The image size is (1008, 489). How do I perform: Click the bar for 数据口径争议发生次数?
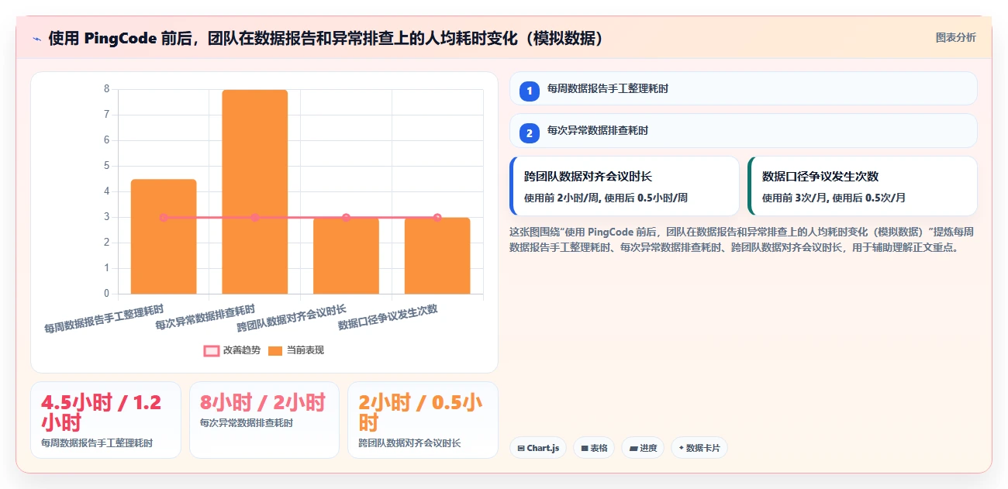tap(437, 256)
